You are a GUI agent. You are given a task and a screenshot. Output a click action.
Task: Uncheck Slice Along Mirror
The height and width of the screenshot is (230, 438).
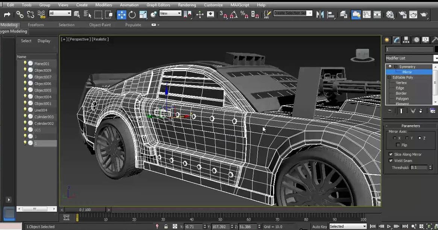(x=391, y=154)
